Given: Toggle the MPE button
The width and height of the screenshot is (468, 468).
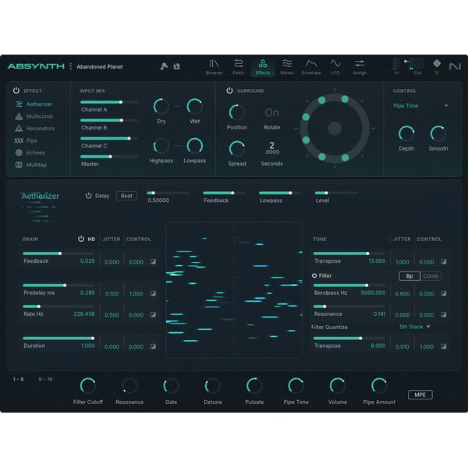Looking at the screenshot, I should [x=420, y=395].
